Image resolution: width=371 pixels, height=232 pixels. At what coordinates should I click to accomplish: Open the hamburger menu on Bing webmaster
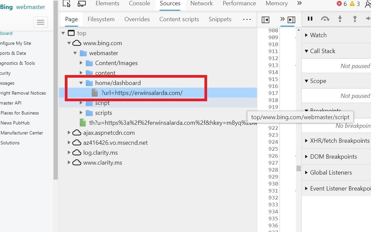point(41,22)
